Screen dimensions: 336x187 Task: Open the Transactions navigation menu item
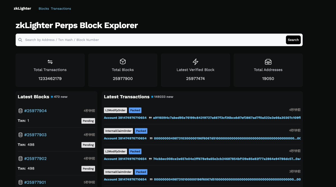(x=61, y=9)
